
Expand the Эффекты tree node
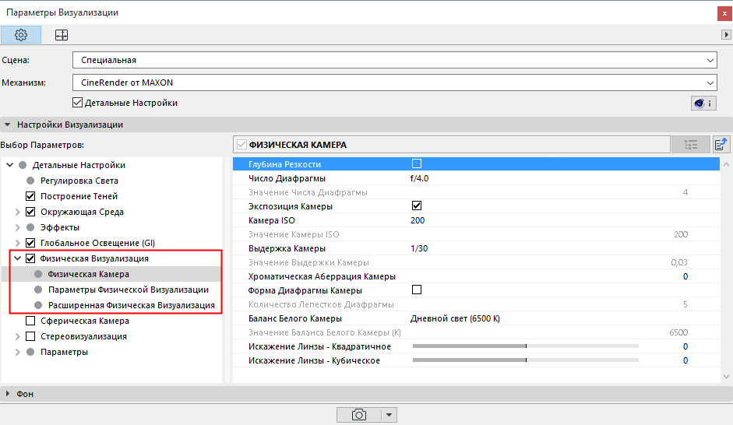pos(17,227)
